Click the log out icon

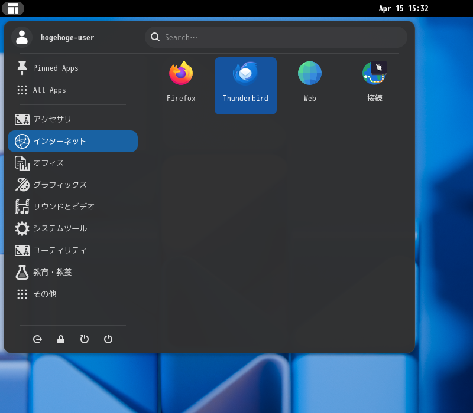click(37, 339)
